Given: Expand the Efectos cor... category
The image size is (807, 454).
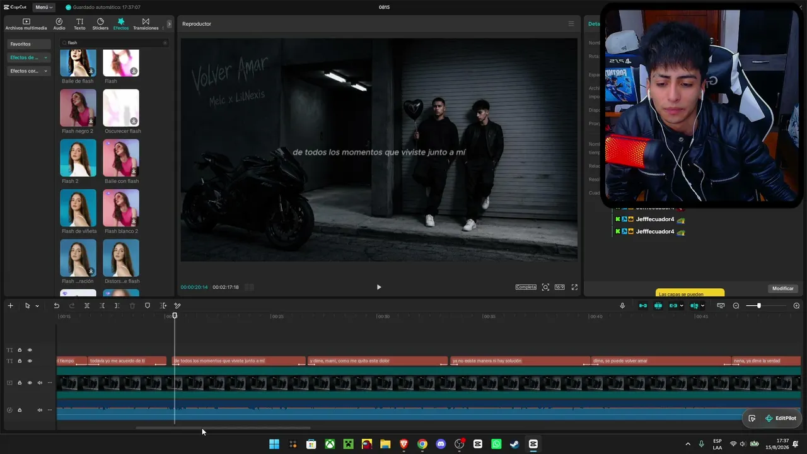Looking at the screenshot, I should (28, 71).
